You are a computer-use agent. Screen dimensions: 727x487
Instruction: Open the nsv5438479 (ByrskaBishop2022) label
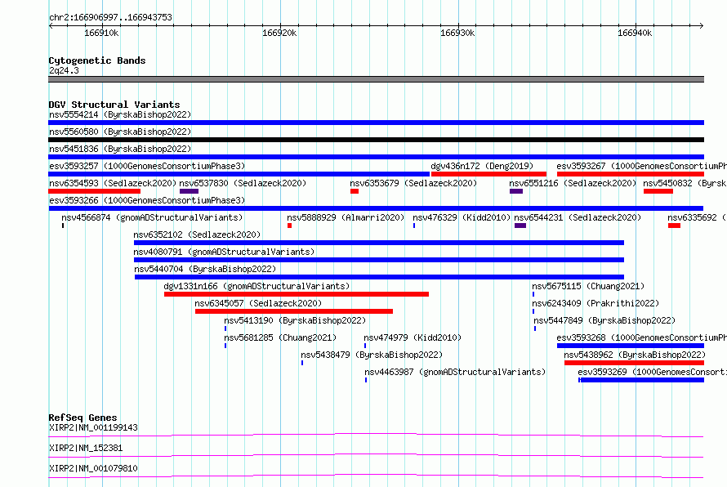pyautogui.click(x=372, y=355)
